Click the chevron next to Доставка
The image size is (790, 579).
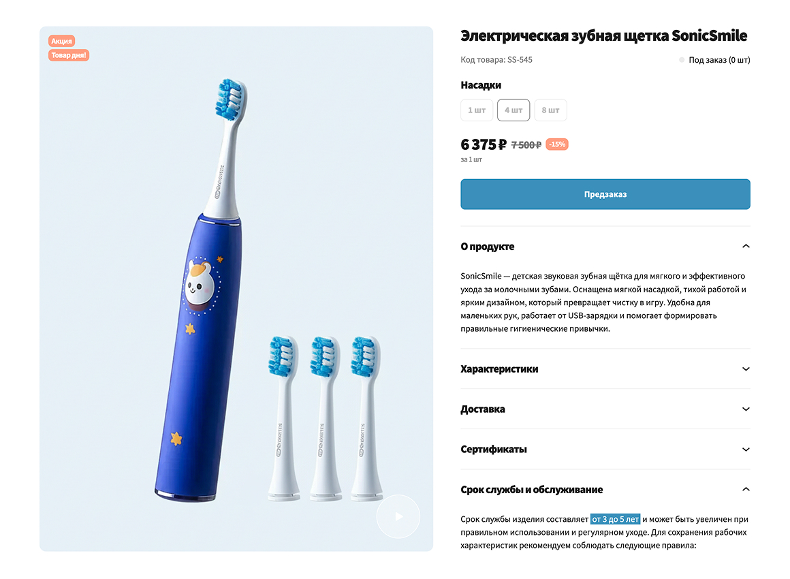pos(746,409)
